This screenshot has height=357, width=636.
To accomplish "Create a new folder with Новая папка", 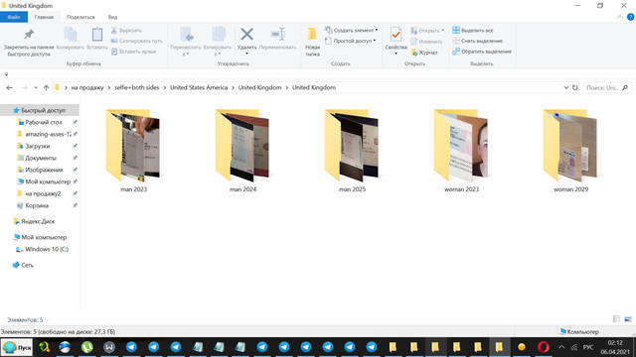I will tap(312, 42).
